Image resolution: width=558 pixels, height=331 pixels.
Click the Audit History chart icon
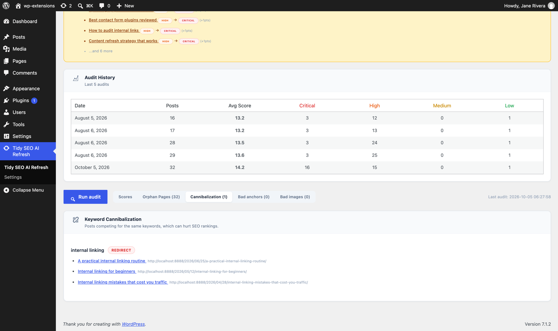click(76, 78)
